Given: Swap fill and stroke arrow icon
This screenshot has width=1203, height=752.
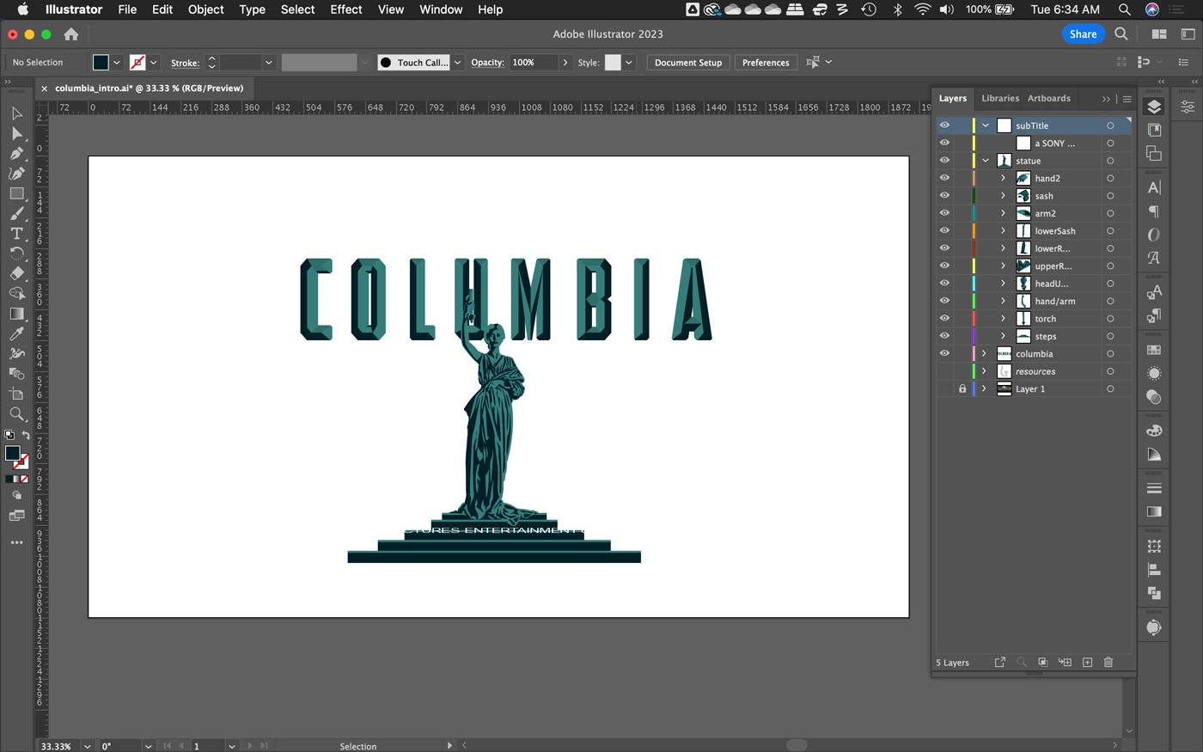Looking at the screenshot, I should click(26, 436).
